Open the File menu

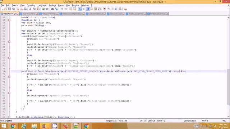click(x=3, y=5)
